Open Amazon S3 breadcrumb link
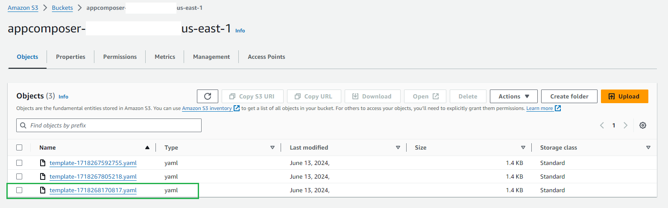The width and height of the screenshot is (668, 208). pyautogui.click(x=23, y=8)
